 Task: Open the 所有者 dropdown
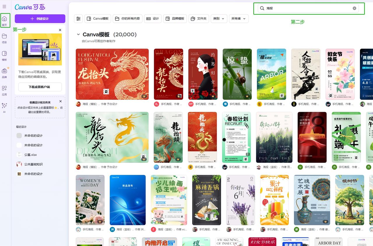239,19
